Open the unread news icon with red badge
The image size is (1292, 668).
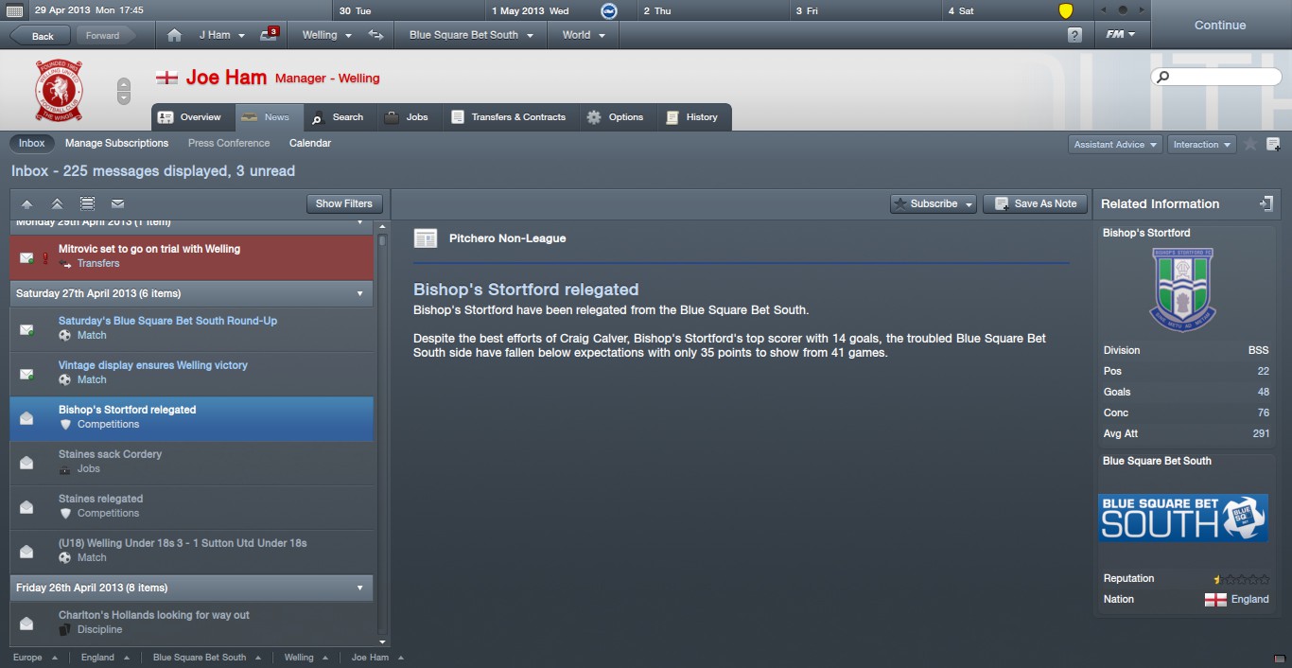click(x=269, y=35)
